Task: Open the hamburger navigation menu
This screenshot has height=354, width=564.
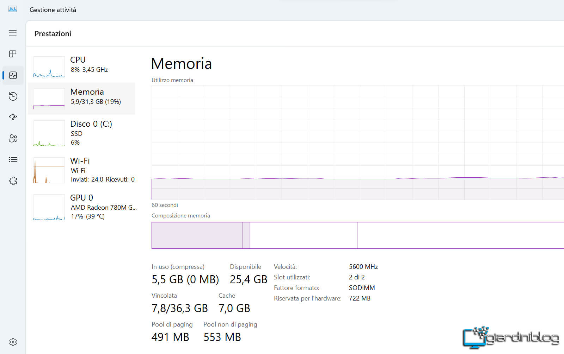Action: click(x=13, y=33)
